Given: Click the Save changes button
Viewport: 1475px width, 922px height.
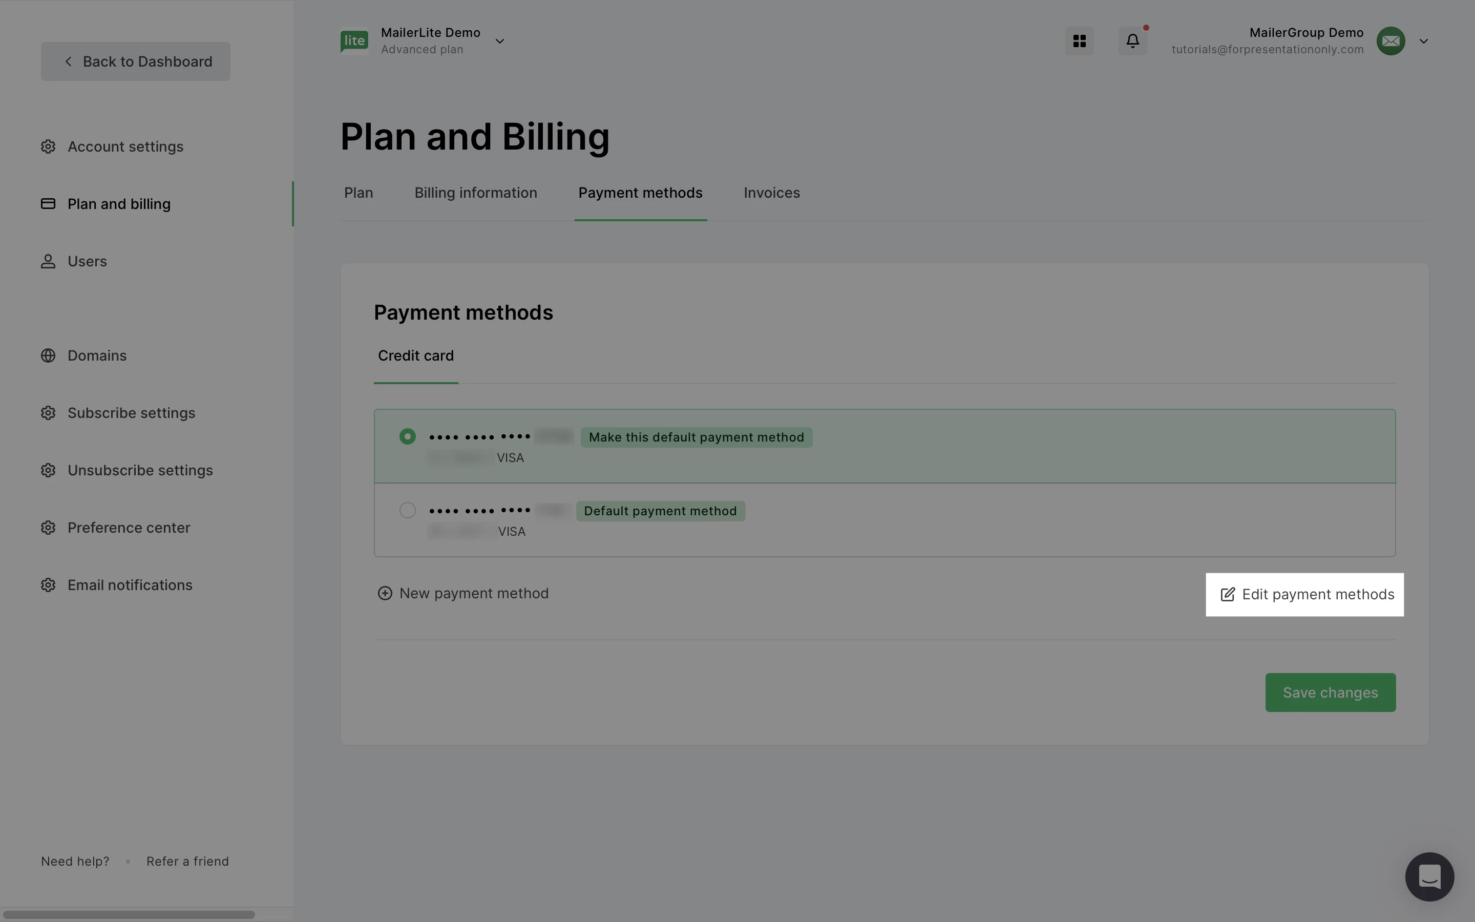Looking at the screenshot, I should 1330,693.
